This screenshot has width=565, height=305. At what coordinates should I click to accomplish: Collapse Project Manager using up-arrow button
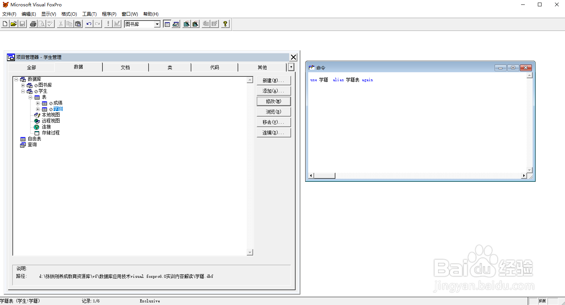point(291,67)
